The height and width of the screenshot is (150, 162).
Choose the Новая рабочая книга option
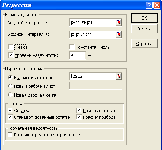(10, 95)
